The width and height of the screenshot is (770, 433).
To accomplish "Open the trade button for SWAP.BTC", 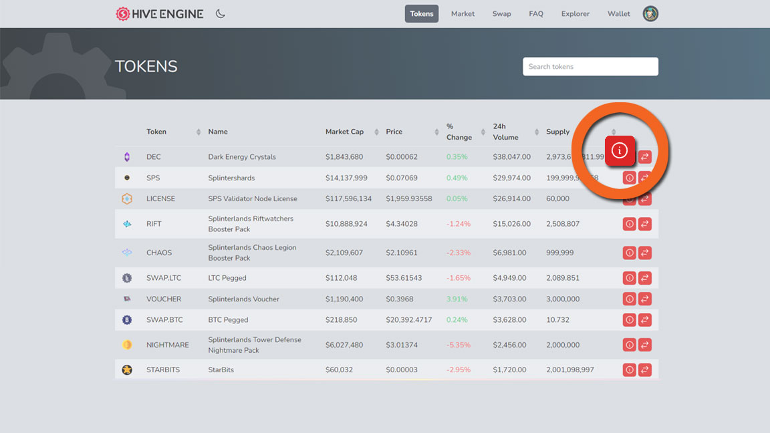I will [645, 319].
